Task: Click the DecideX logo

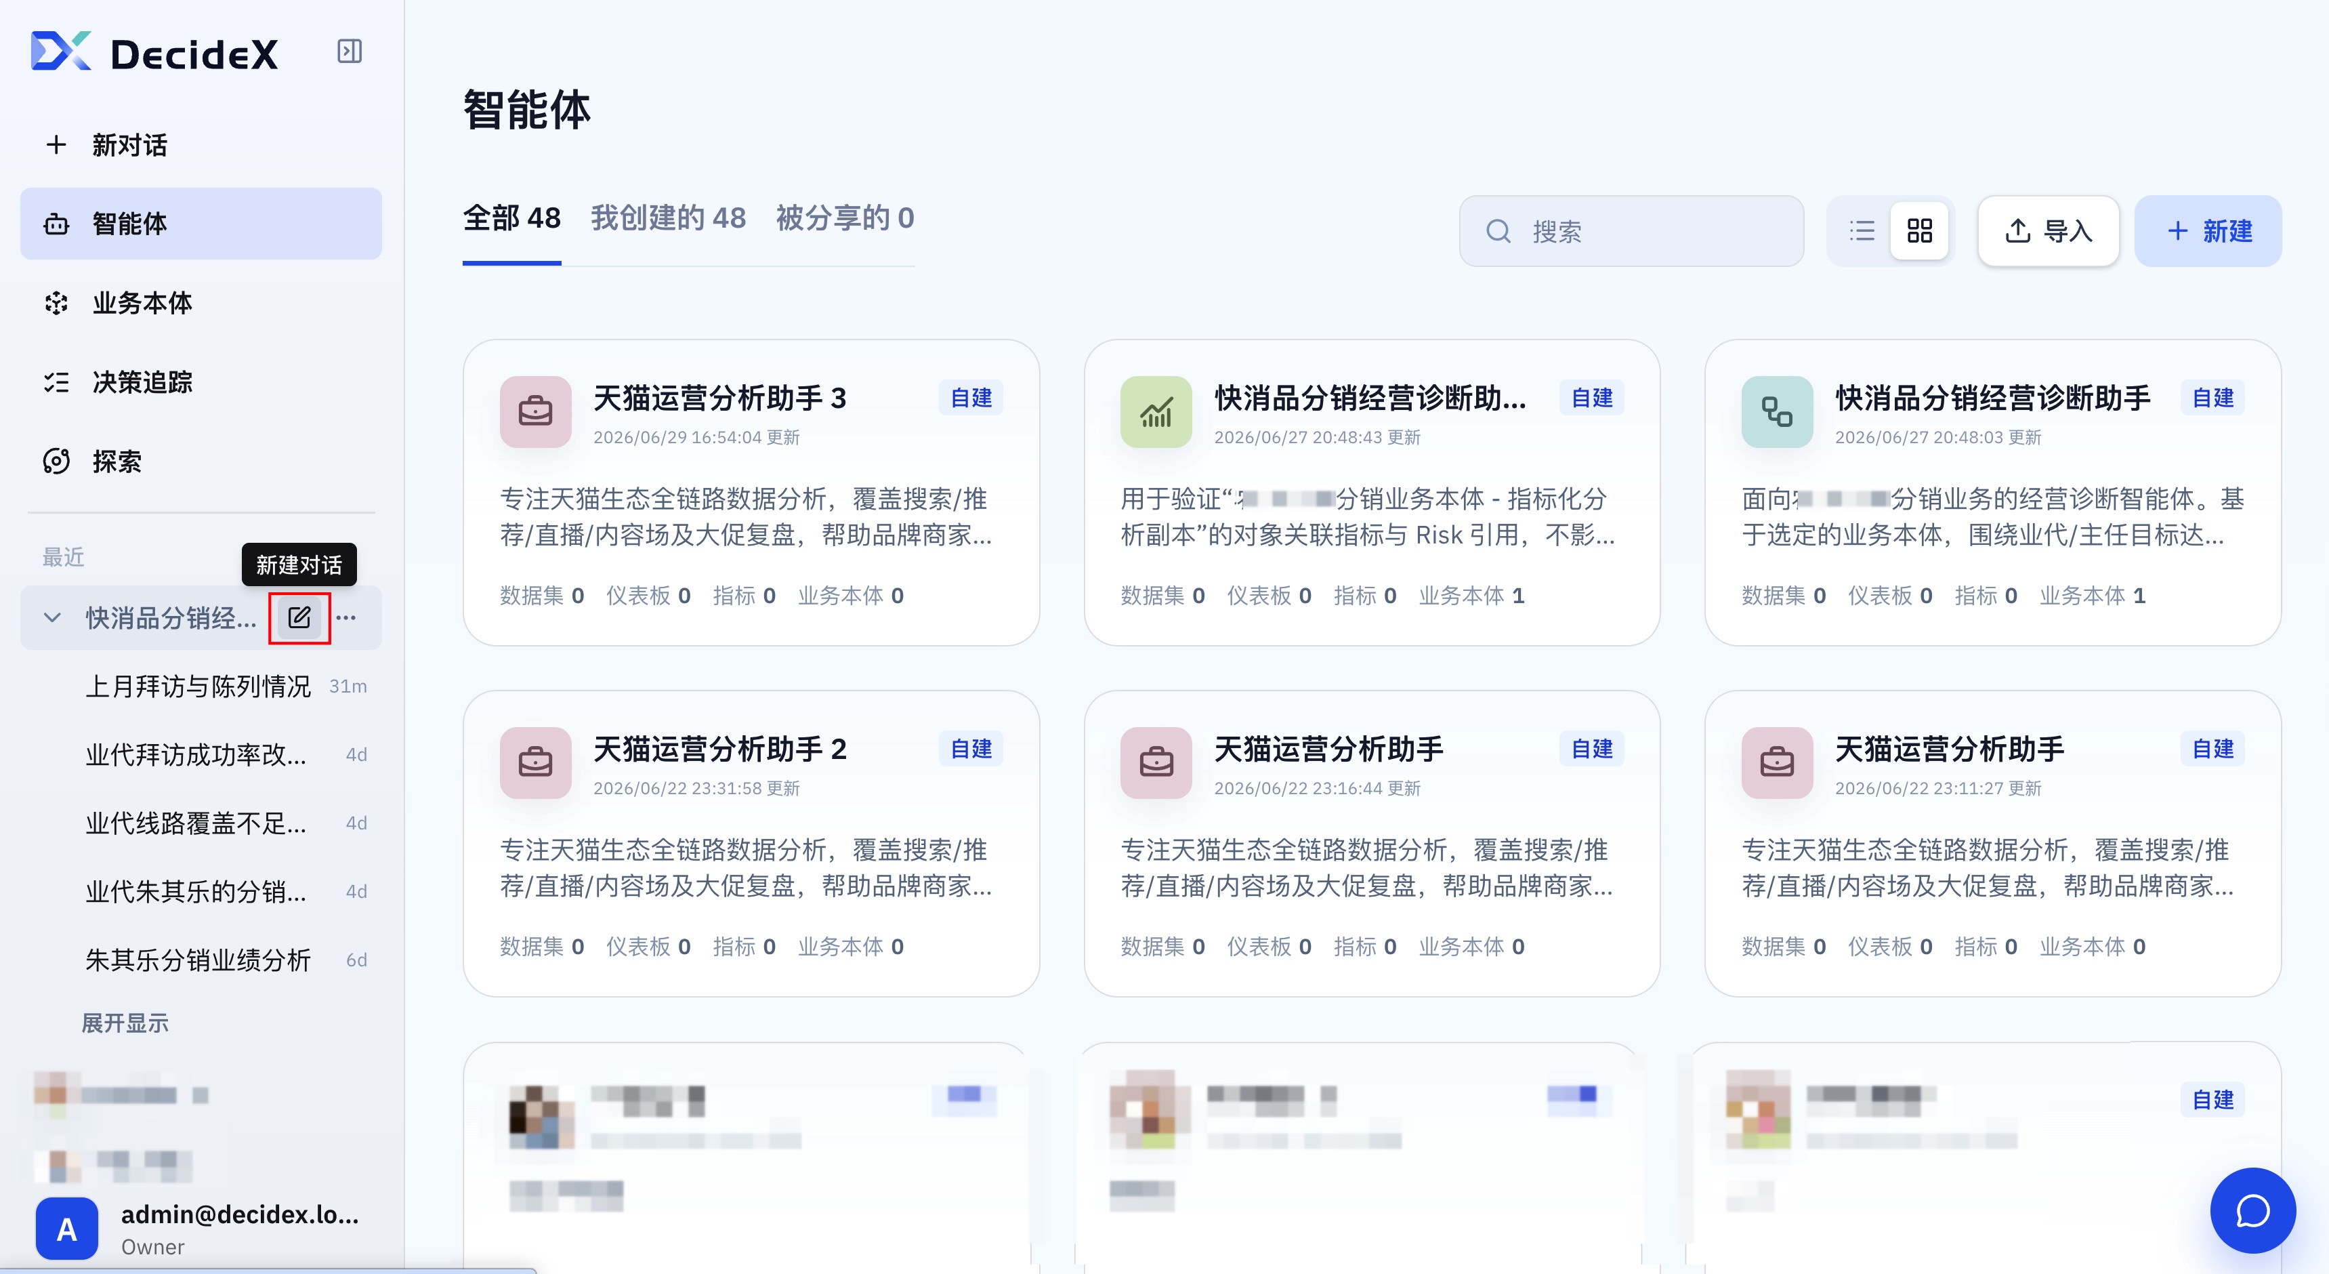Action: click(154, 52)
